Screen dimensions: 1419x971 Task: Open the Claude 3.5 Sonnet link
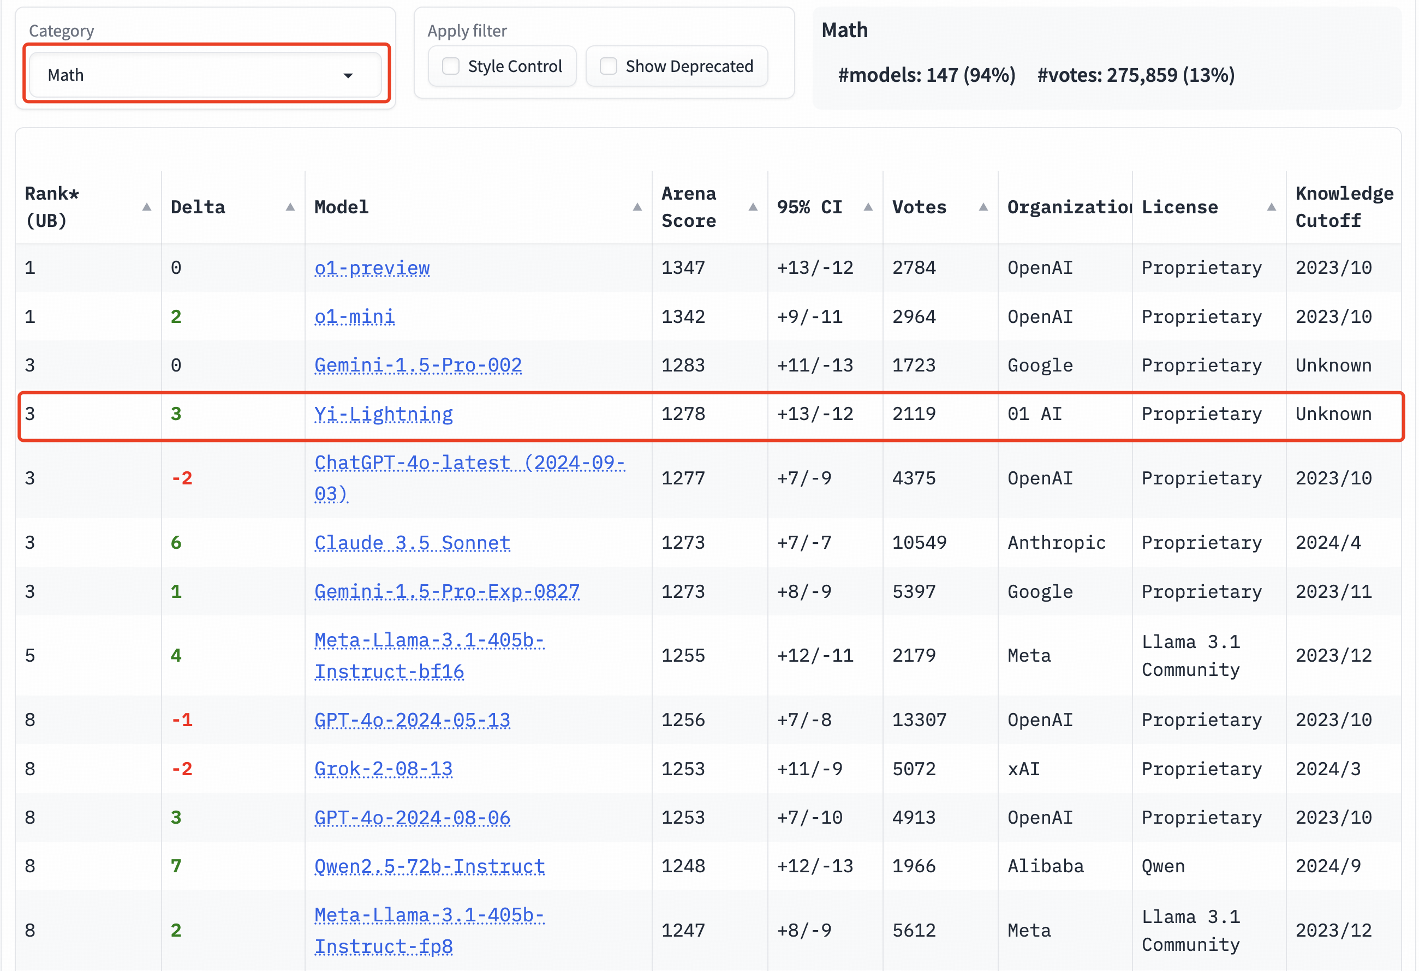412,543
